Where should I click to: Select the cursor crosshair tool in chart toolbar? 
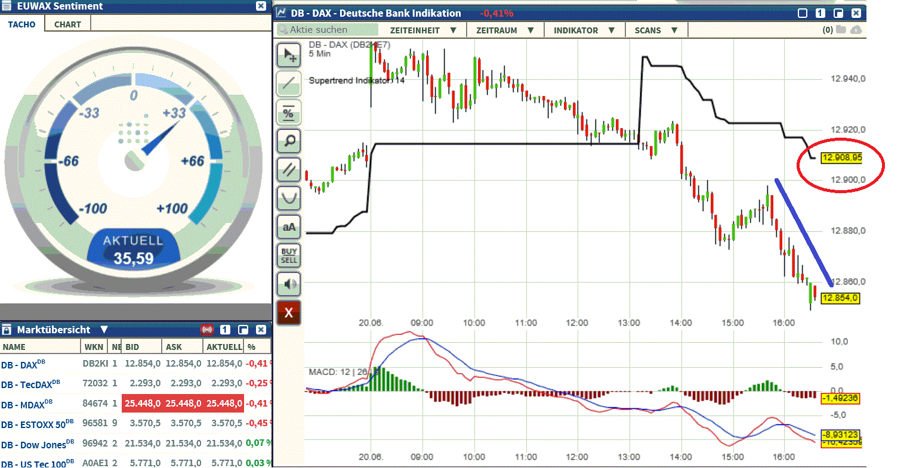pos(289,55)
